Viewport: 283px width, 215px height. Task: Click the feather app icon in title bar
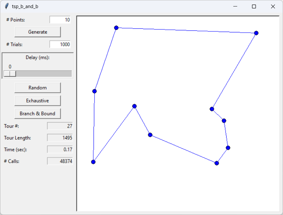click(7, 6)
